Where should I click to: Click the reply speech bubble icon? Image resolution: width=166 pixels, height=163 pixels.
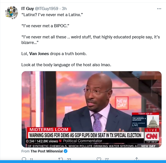coord(24,159)
